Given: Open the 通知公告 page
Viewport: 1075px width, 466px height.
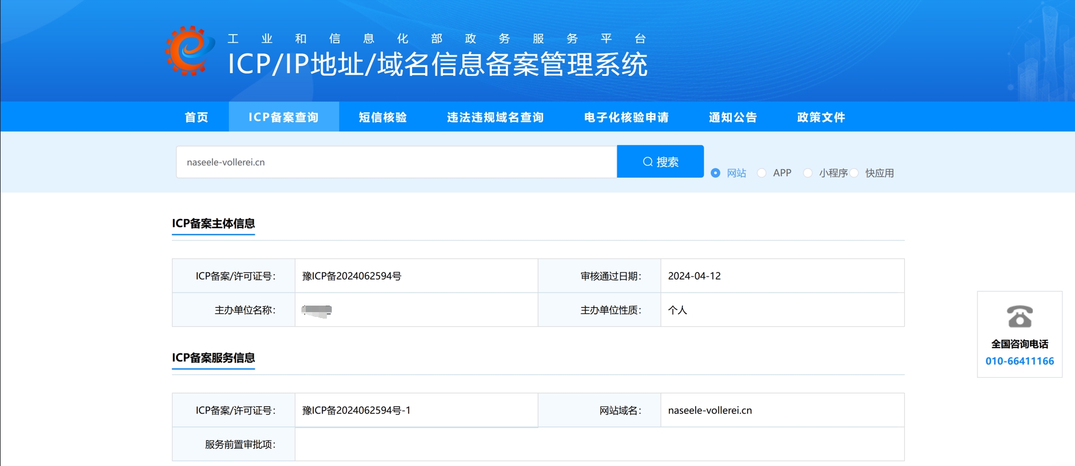Looking at the screenshot, I should [x=732, y=117].
